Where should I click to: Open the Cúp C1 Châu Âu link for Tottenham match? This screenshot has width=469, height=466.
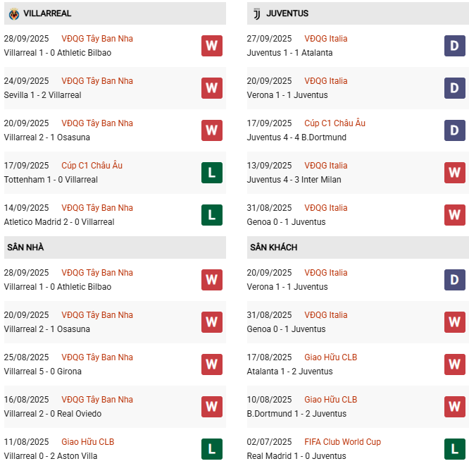pos(92,166)
